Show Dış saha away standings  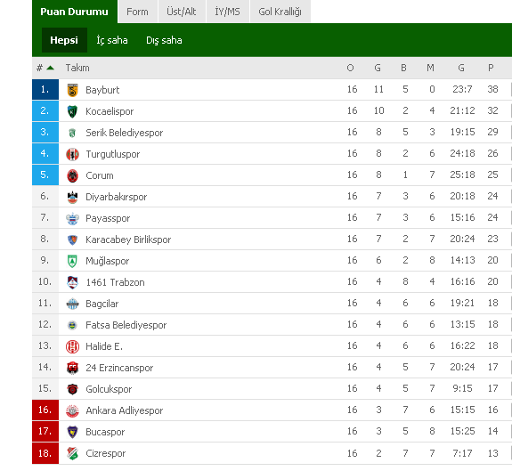tap(164, 40)
